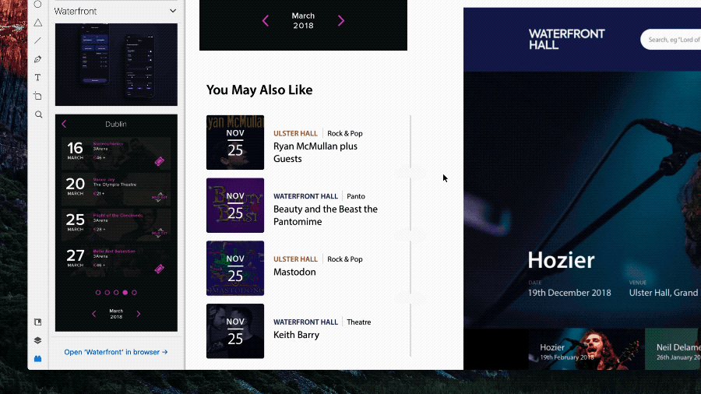
Task: Click WATERFRONT HALL label above Beauty and the Beast
Action: coord(306,196)
